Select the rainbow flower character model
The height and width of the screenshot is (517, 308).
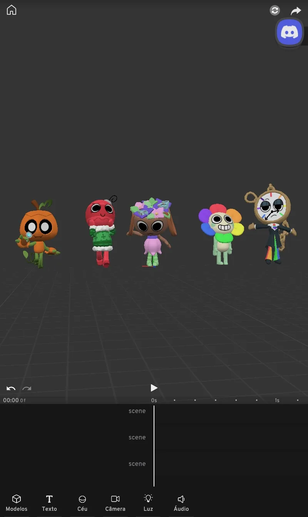click(x=221, y=235)
